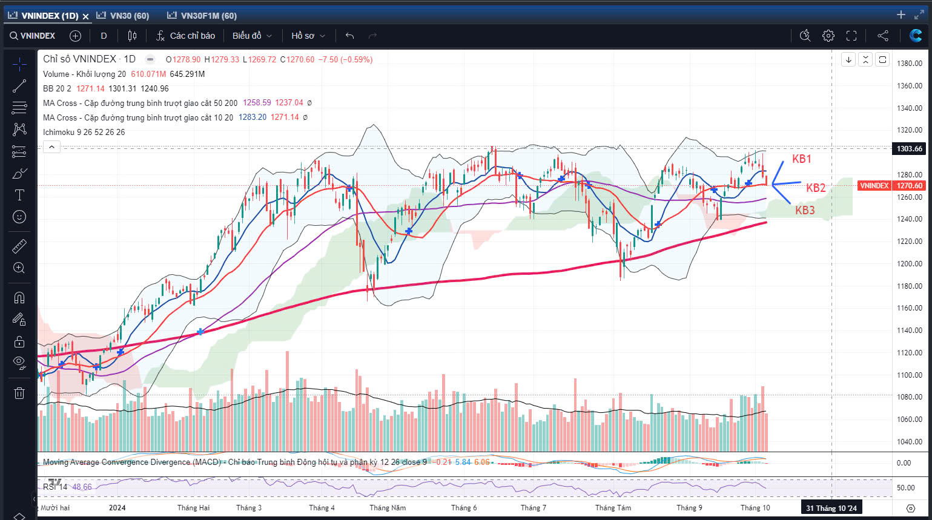Switch to the VN30F1M (60) tab
932x520 pixels.
[x=202, y=16]
